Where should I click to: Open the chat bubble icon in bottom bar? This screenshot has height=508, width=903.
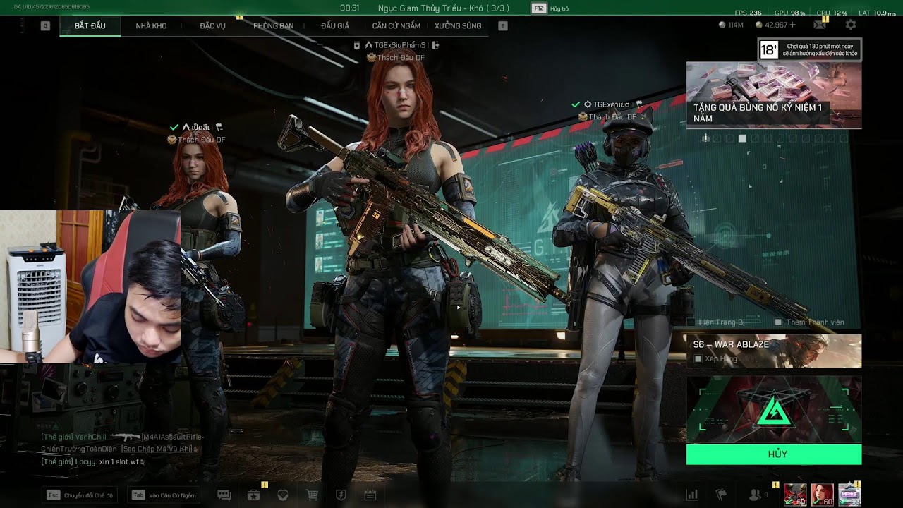[x=224, y=495]
